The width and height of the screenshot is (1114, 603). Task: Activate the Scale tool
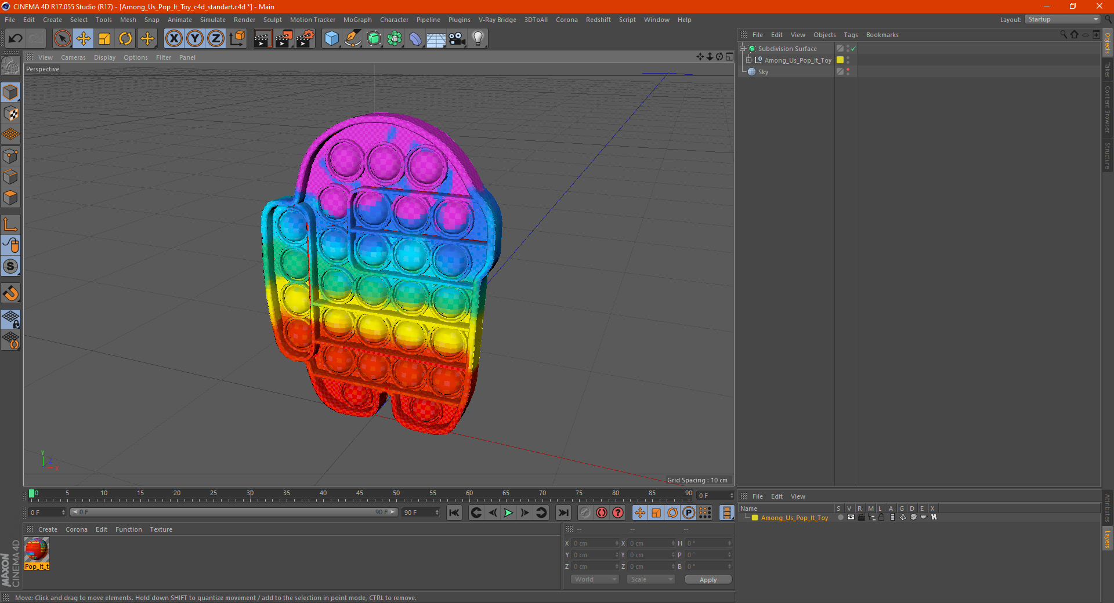[x=104, y=39]
